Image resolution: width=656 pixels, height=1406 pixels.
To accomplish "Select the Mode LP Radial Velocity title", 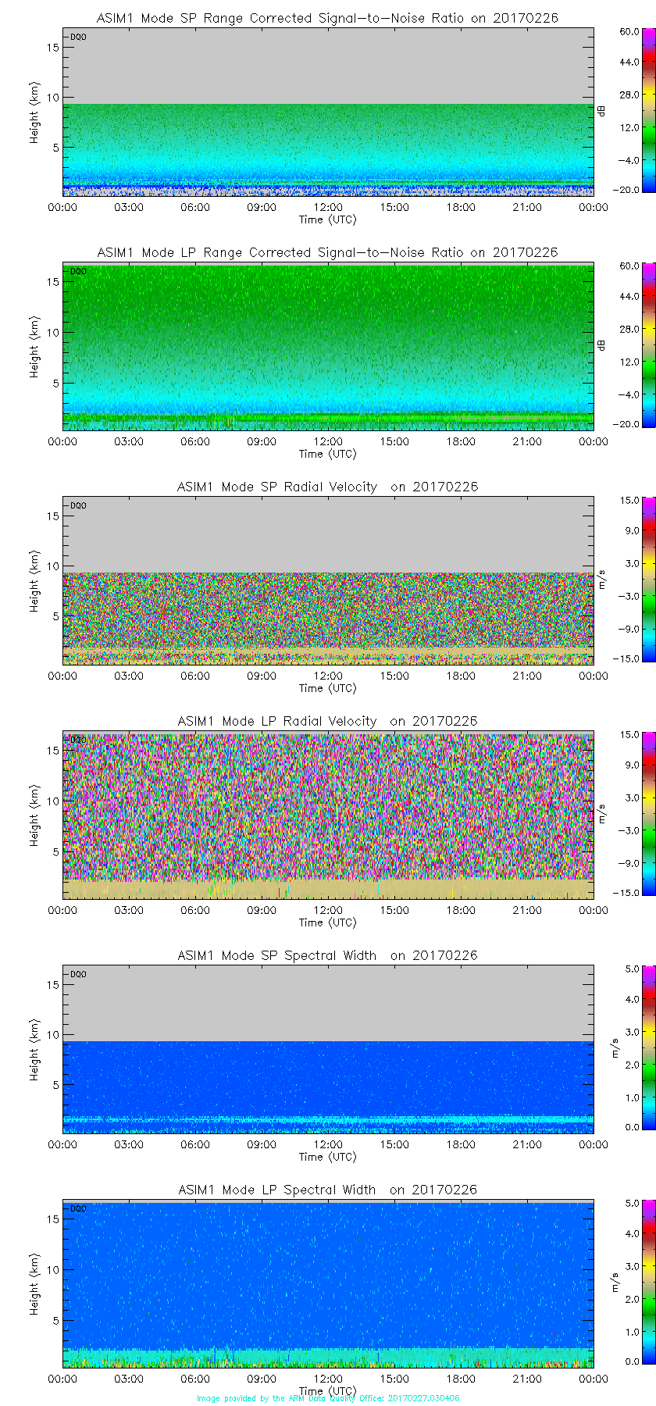I will (327, 721).
